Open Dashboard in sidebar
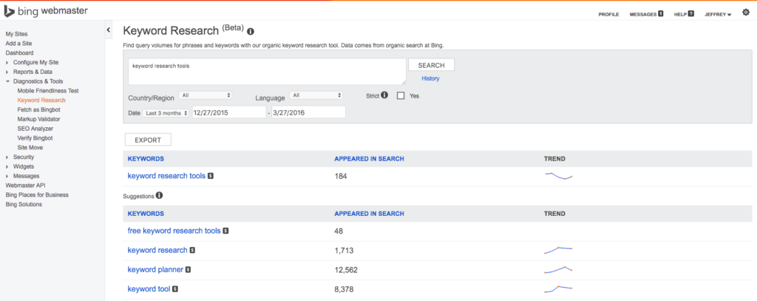 point(19,53)
